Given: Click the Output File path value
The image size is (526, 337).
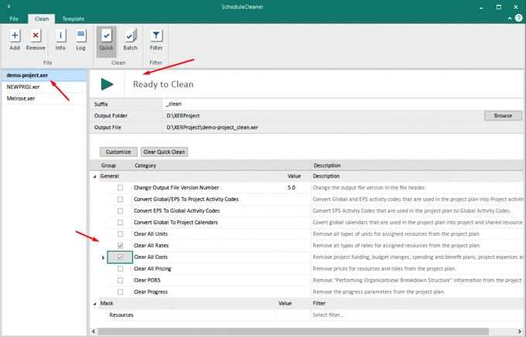Looking at the screenshot, I should point(213,128).
